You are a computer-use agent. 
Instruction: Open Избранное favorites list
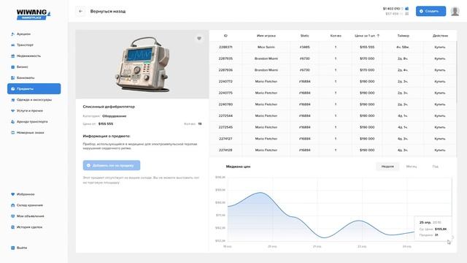(23, 194)
